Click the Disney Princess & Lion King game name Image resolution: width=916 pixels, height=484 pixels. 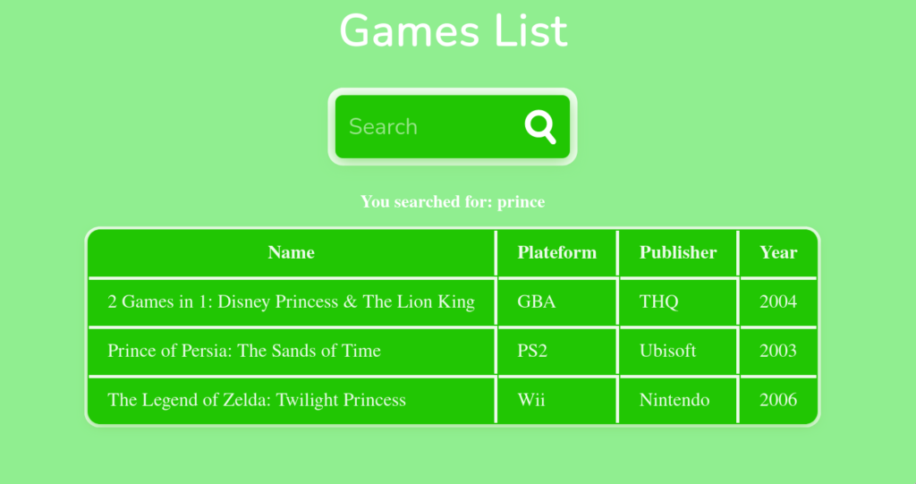click(x=291, y=301)
